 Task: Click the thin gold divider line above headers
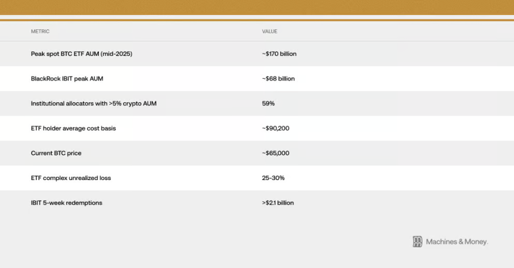[257, 20]
